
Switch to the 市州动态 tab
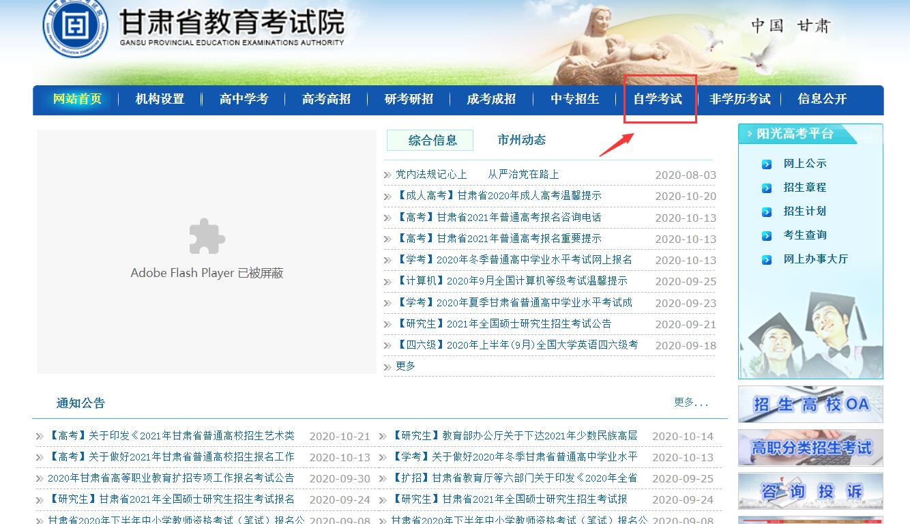tap(521, 141)
